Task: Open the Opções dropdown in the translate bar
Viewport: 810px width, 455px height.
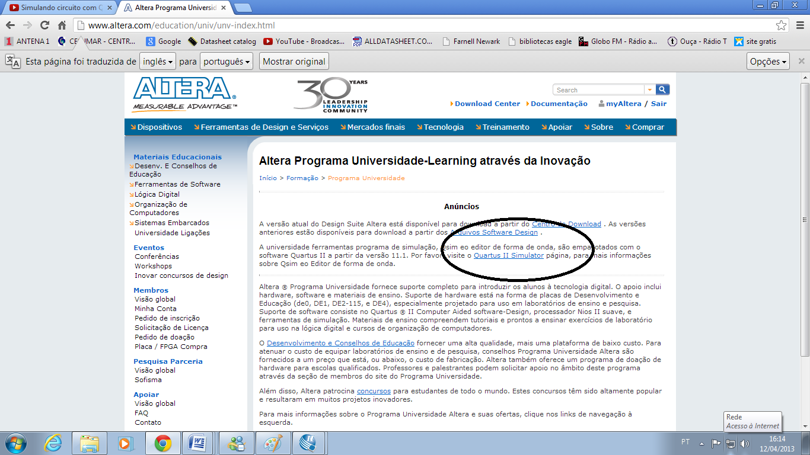Action: tap(768, 62)
